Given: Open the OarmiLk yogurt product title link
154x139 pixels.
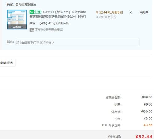Looking at the screenshot, I should (x=58, y=14).
